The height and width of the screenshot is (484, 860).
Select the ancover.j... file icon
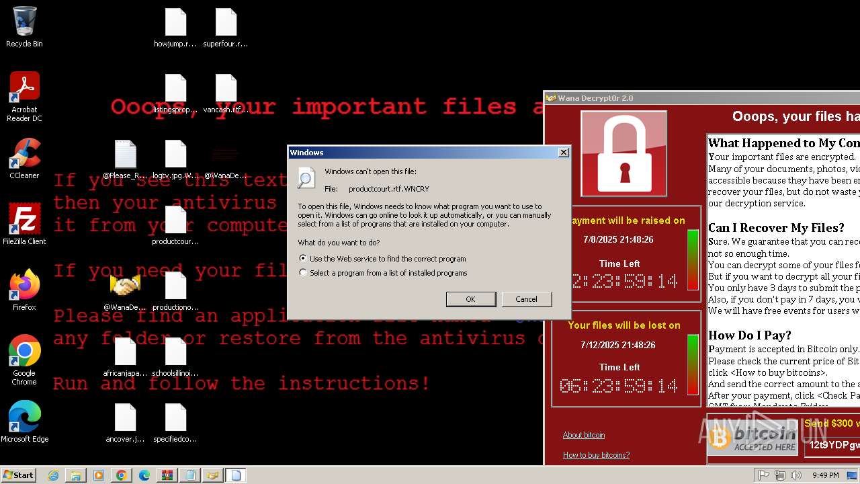(x=125, y=423)
